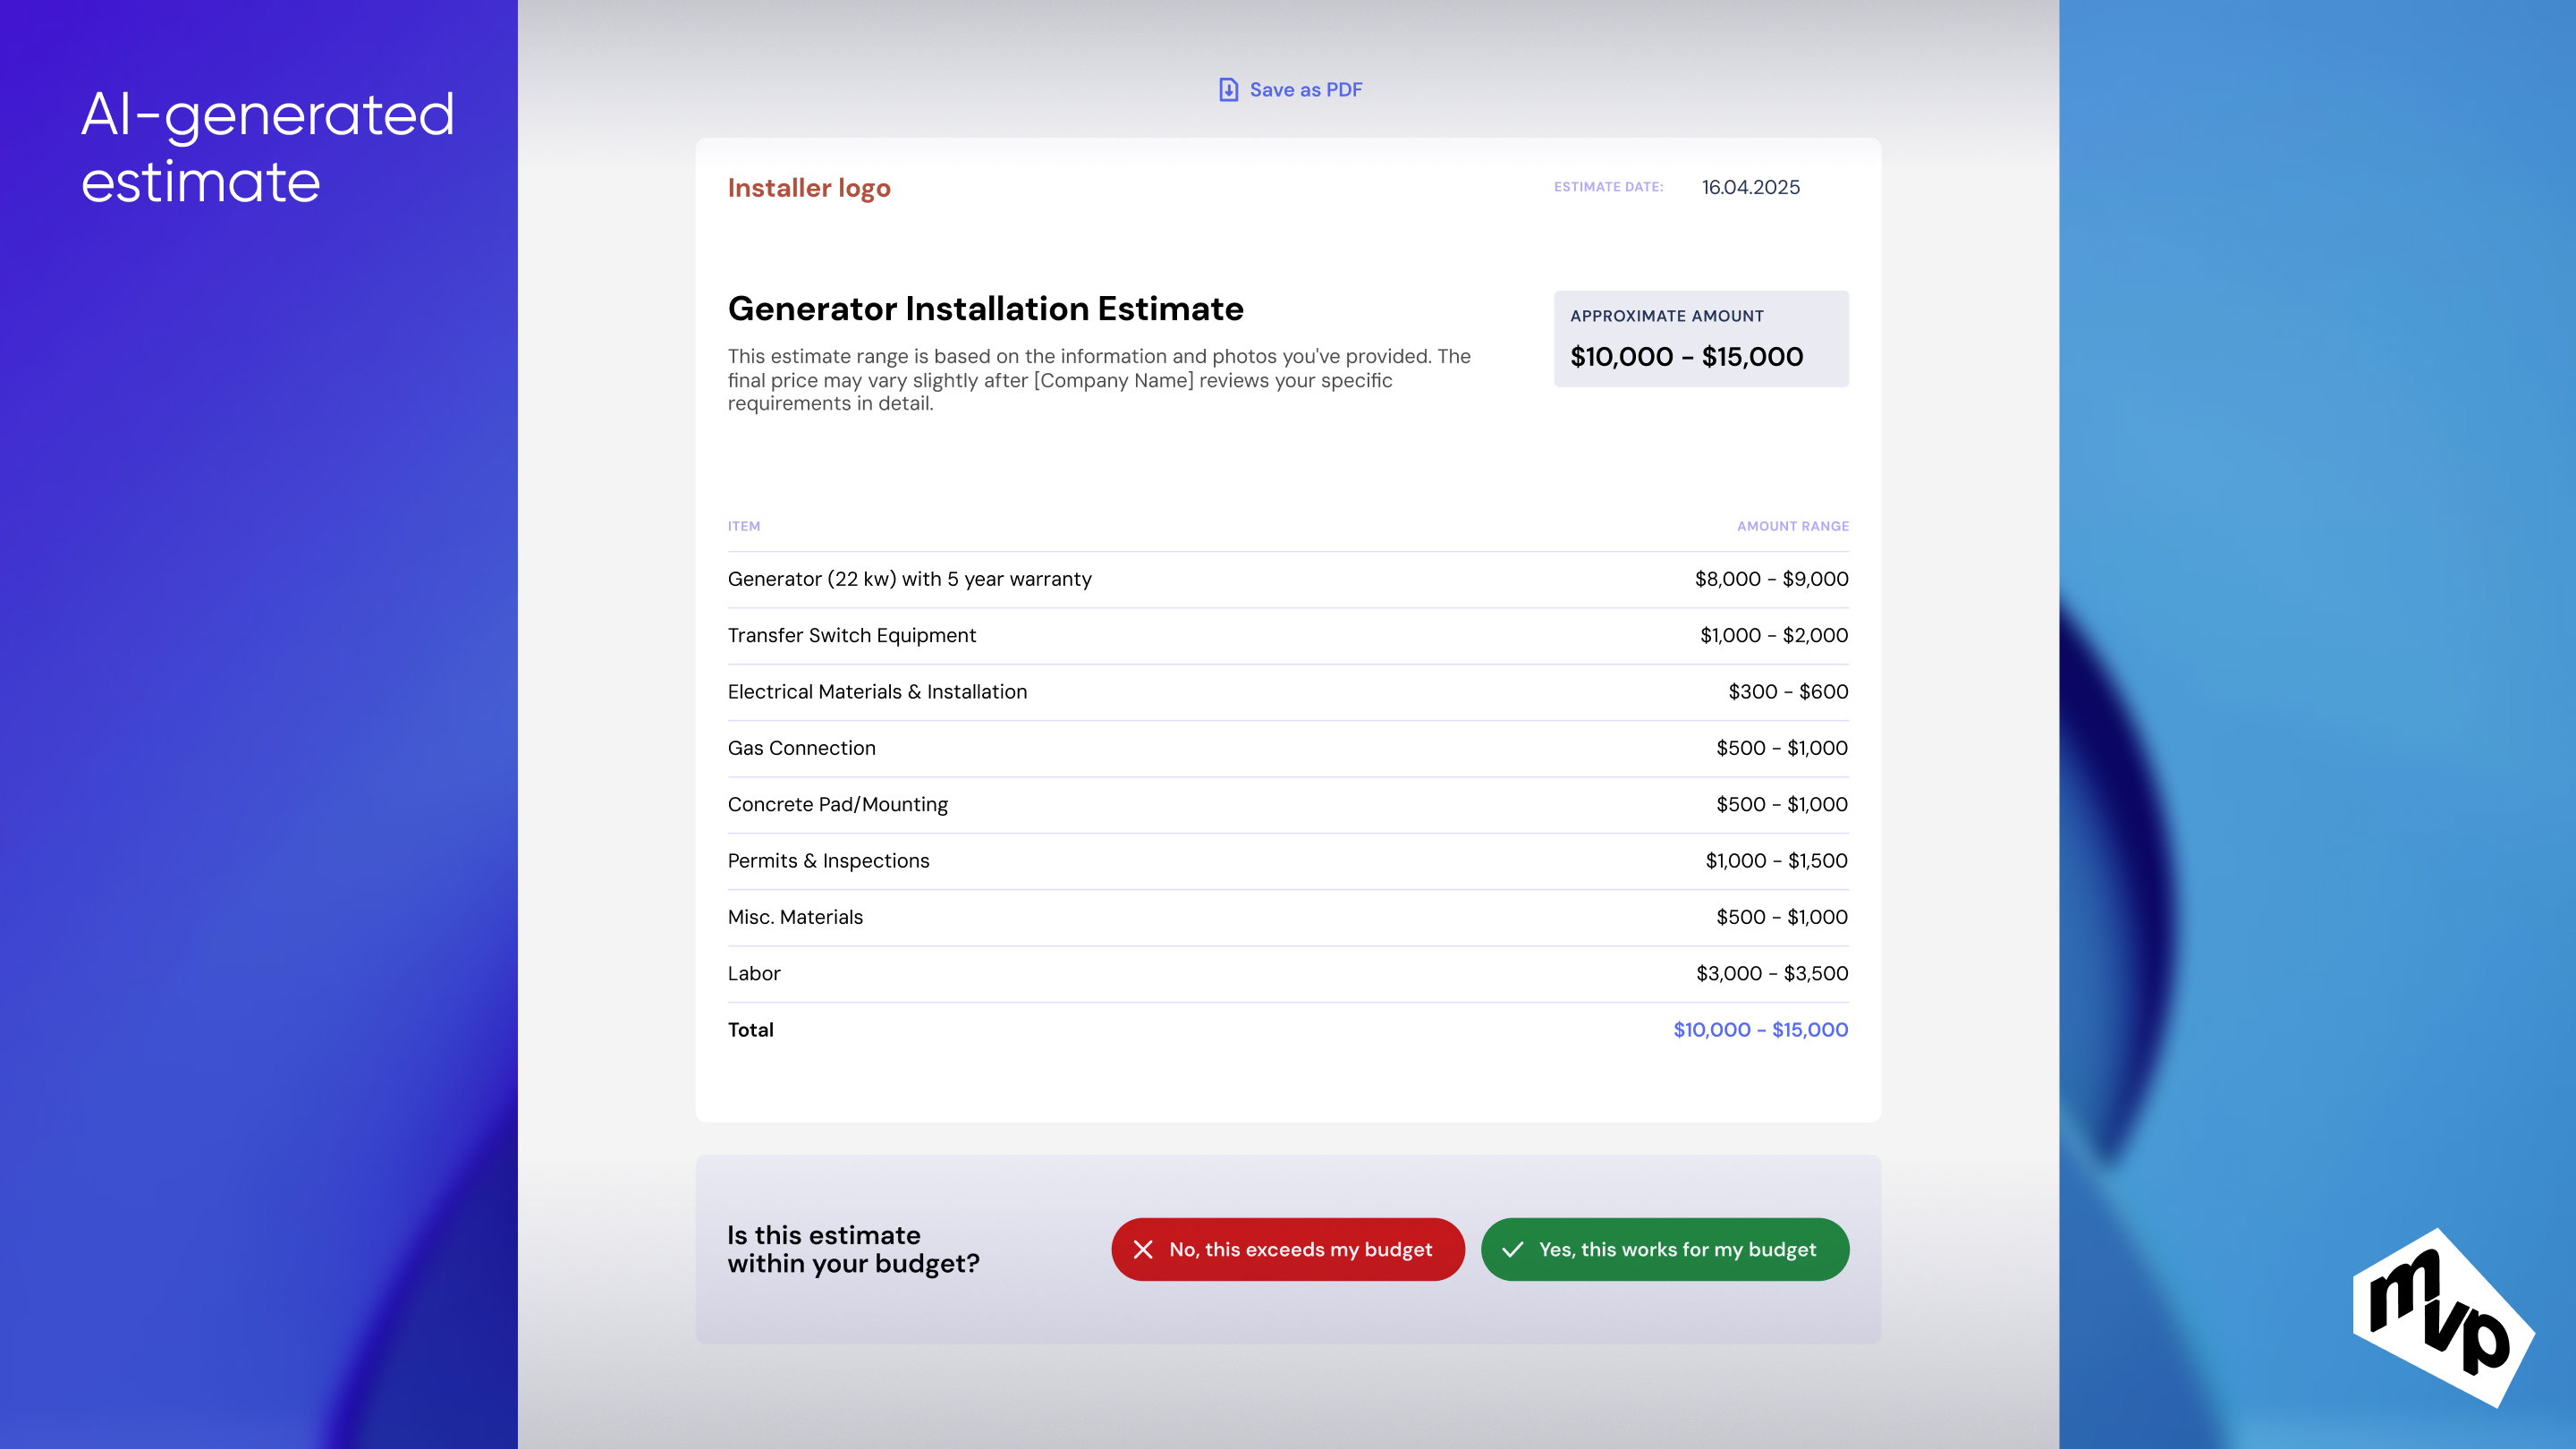This screenshot has height=1449, width=2576.
Task: Select the Gas Connection line item
Action: click(x=801, y=748)
